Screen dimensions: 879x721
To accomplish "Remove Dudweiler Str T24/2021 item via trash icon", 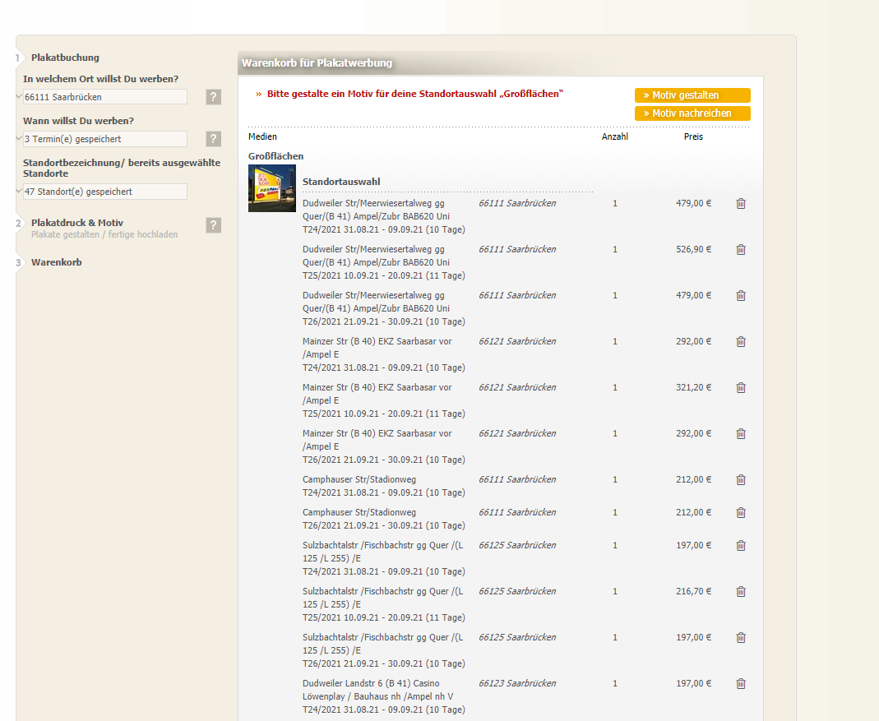I will tap(741, 204).
